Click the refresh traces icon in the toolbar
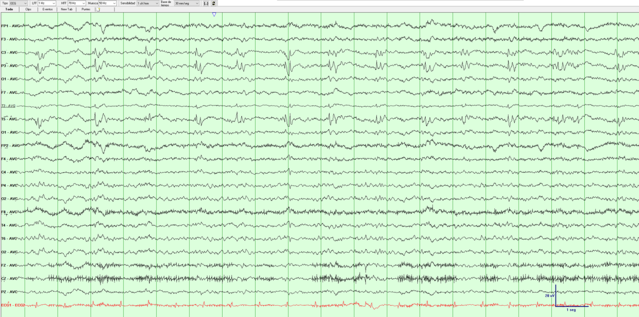The height and width of the screenshot is (317, 639). click(x=213, y=3)
